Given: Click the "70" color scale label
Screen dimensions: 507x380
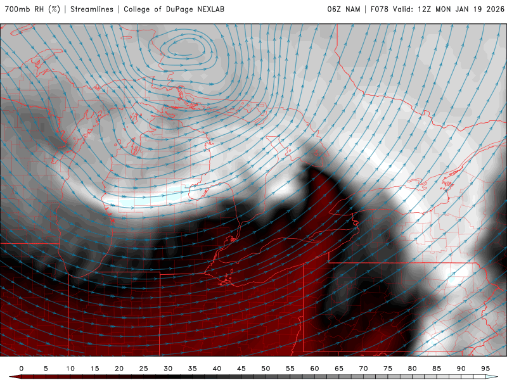Looking at the screenshot, I should pos(363,369).
